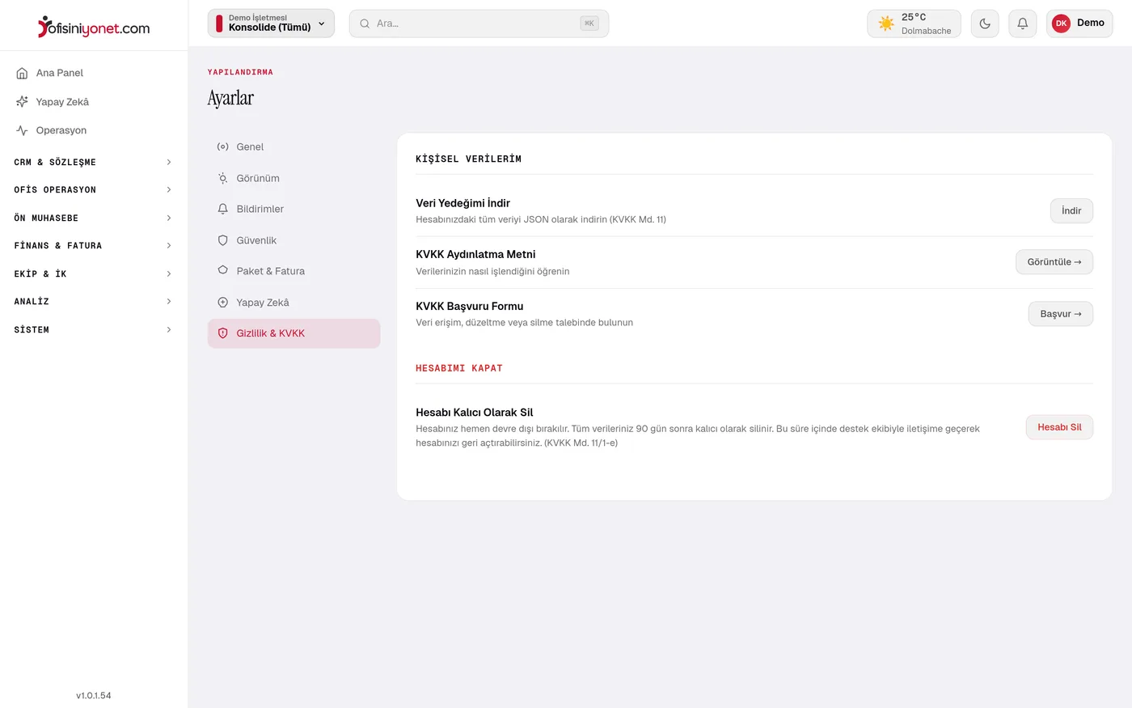The width and height of the screenshot is (1132, 708).
Task: Open notifications via the bell icon
Action: pos(1023,23)
